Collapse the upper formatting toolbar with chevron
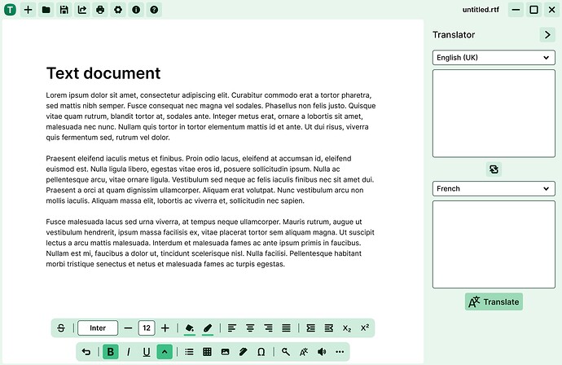The height and width of the screenshot is (365, 562). pos(165,352)
